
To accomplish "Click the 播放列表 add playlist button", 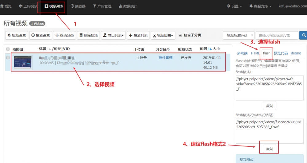I will point(138,35).
